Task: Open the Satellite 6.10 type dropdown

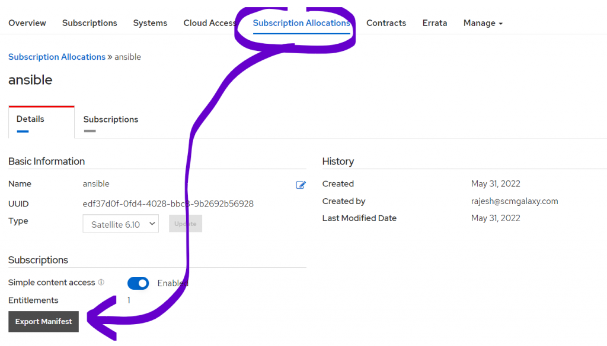Action: coord(121,224)
